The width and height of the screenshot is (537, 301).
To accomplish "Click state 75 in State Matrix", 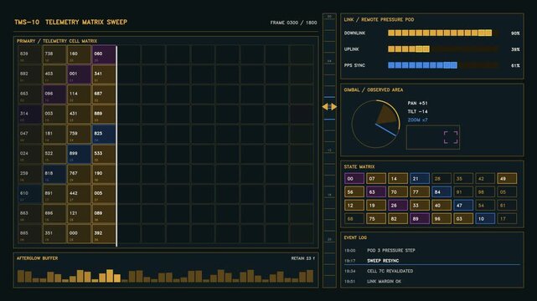I will pos(376,219).
